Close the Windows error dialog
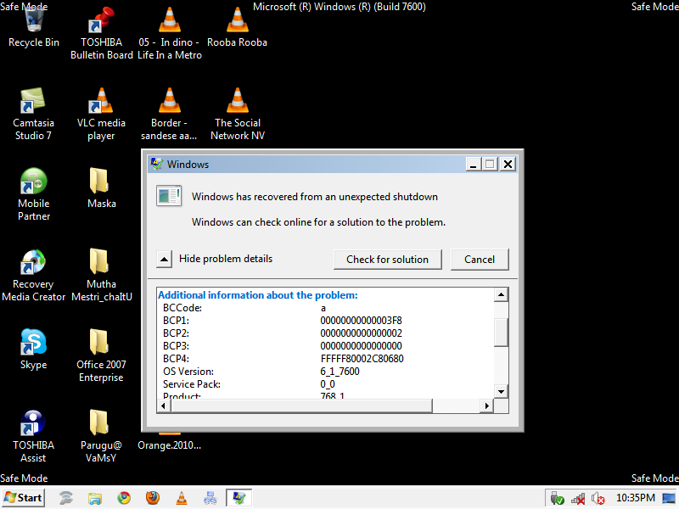 (508, 165)
